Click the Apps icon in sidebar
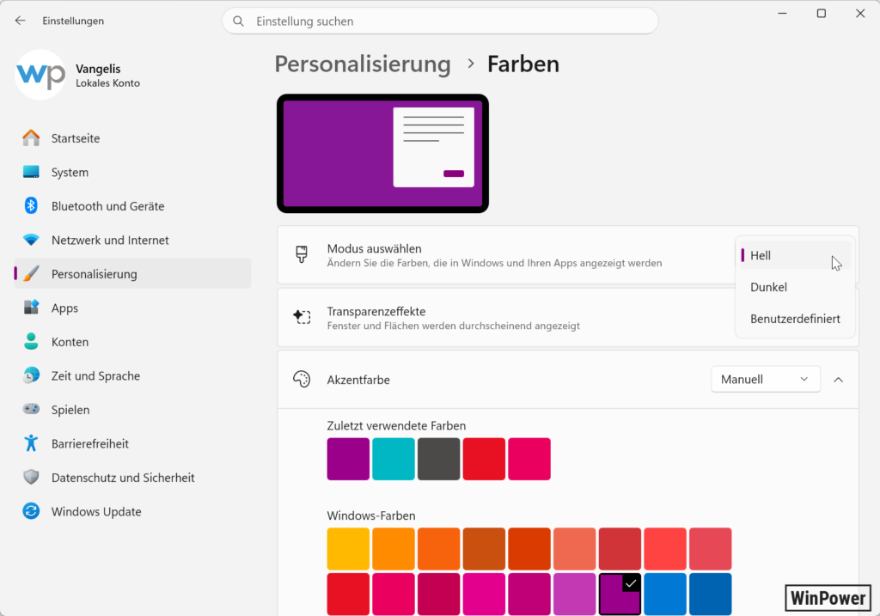880x616 pixels. click(x=31, y=308)
